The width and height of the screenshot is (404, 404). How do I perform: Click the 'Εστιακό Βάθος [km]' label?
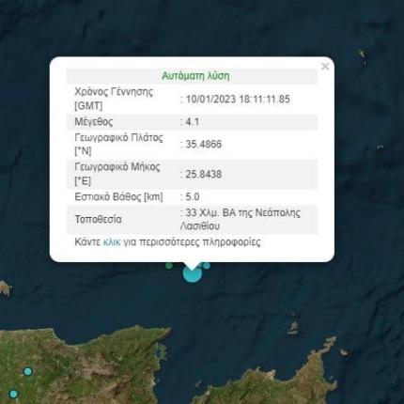click(x=118, y=197)
